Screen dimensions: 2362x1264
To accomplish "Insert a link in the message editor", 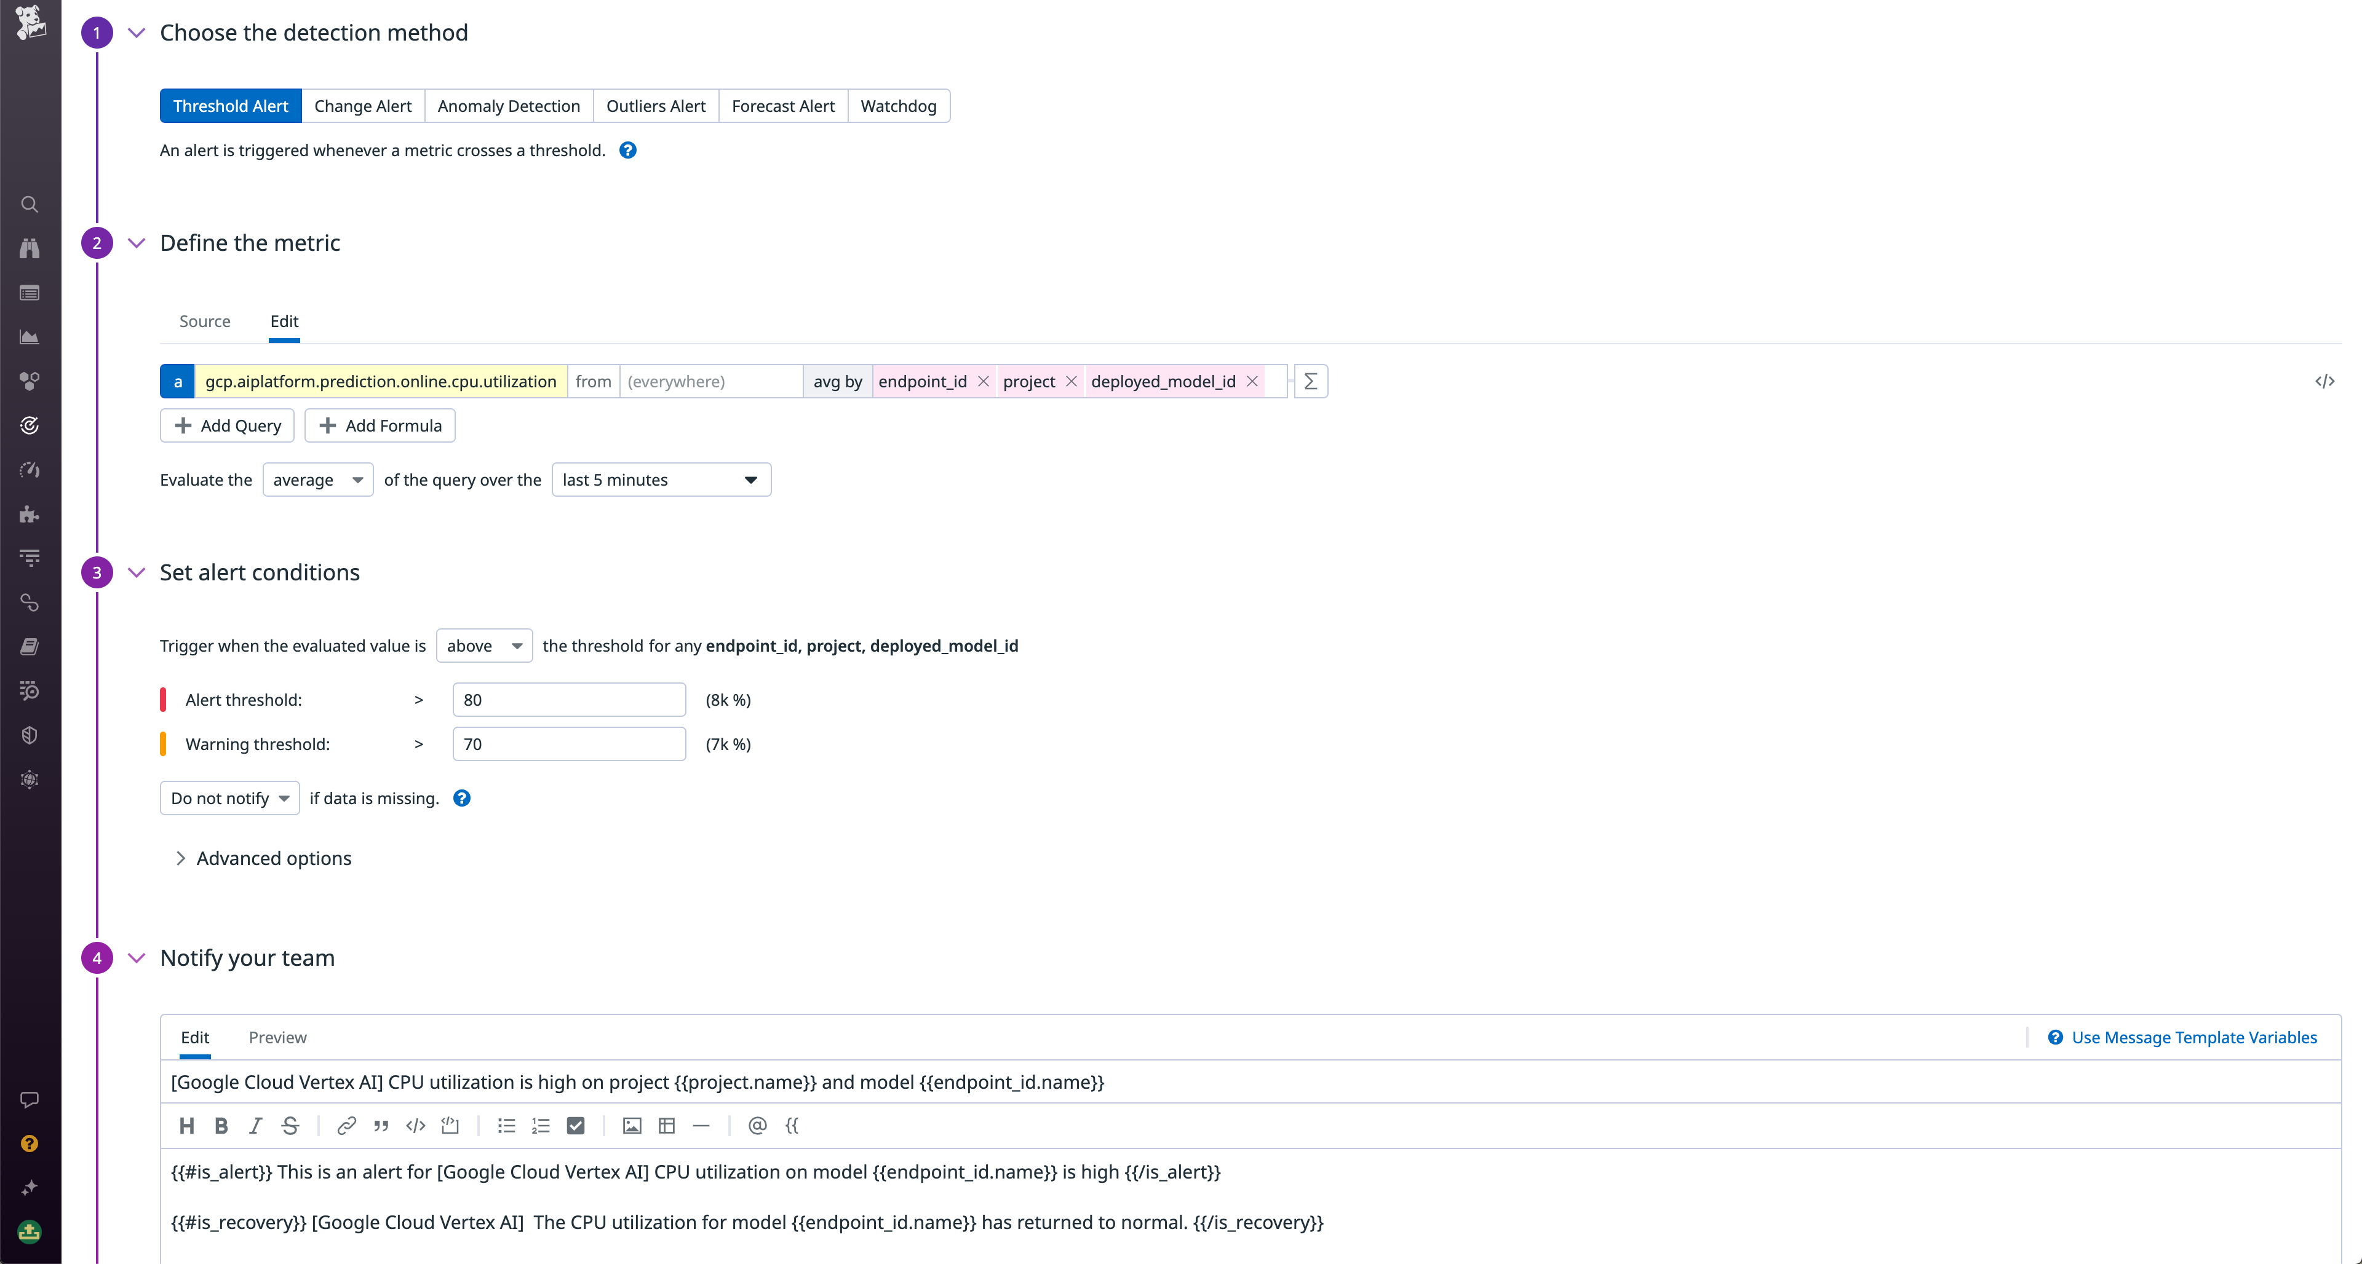I will (x=346, y=1126).
